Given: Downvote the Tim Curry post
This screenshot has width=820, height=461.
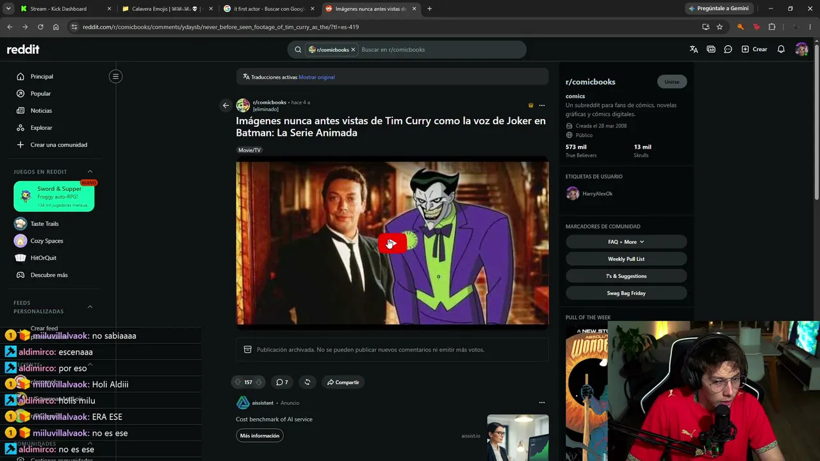Looking at the screenshot, I should pyautogui.click(x=259, y=382).
